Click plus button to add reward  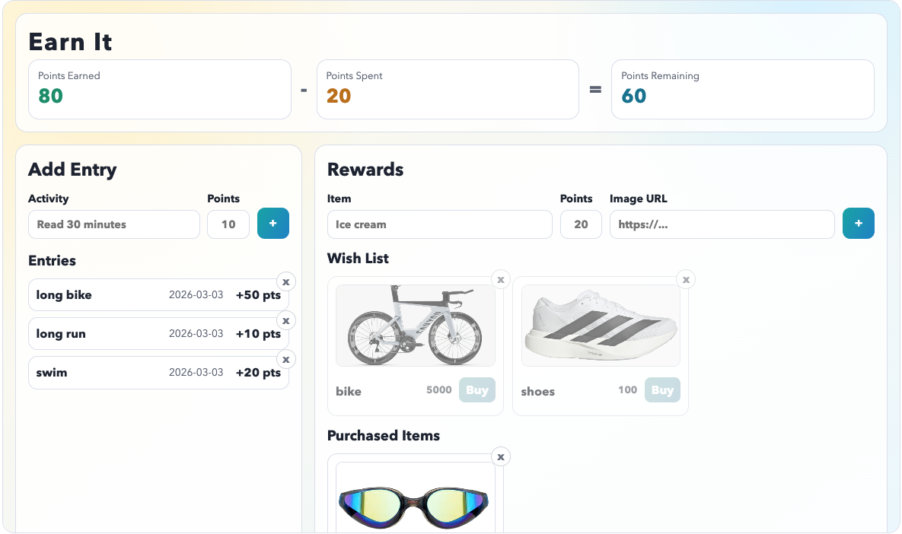(858, 224)
